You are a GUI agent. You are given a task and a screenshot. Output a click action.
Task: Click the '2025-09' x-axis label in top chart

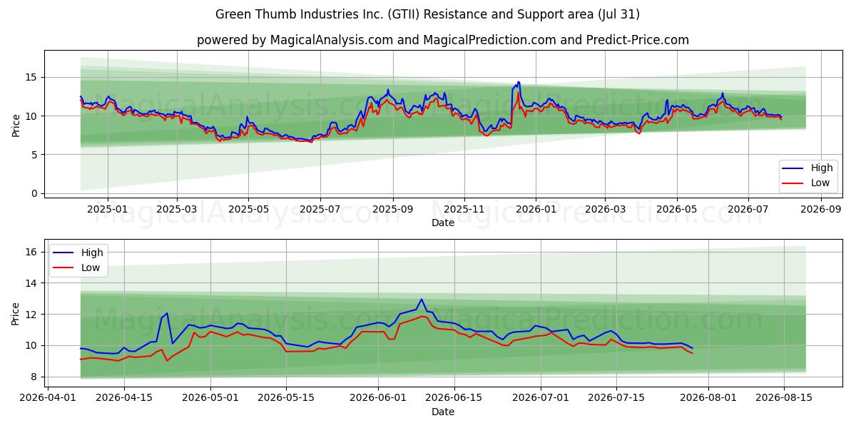[x=392, y=210]
